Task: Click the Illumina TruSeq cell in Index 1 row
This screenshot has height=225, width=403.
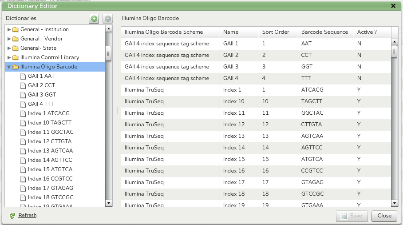Action: [x=170, y=90]
